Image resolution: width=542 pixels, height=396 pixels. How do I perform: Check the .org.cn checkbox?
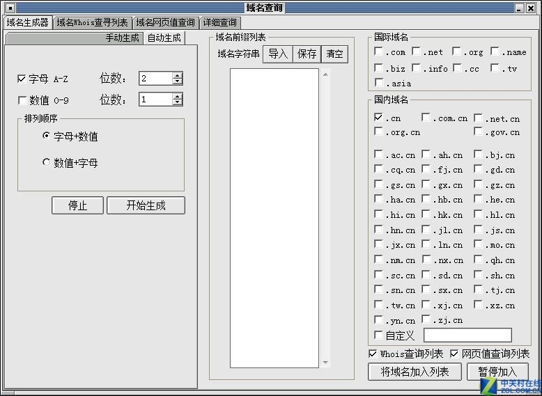[379, 132]
